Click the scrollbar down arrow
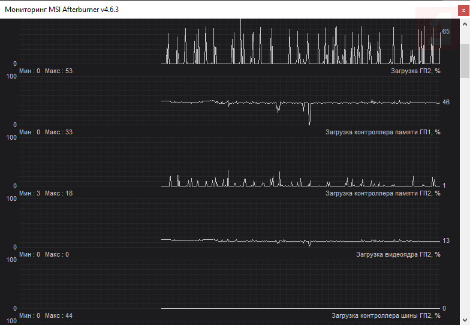 pos(465,320)
